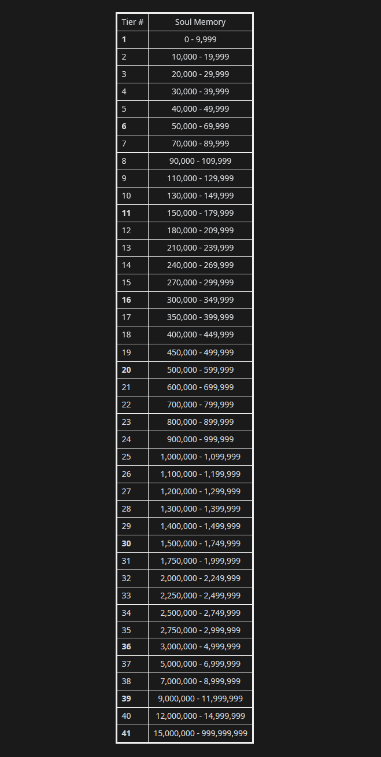Image resolution: width=381 pixels, height=757 pixels.
Task: Select the "450,000 - 499,999" range
Action: 200,352
